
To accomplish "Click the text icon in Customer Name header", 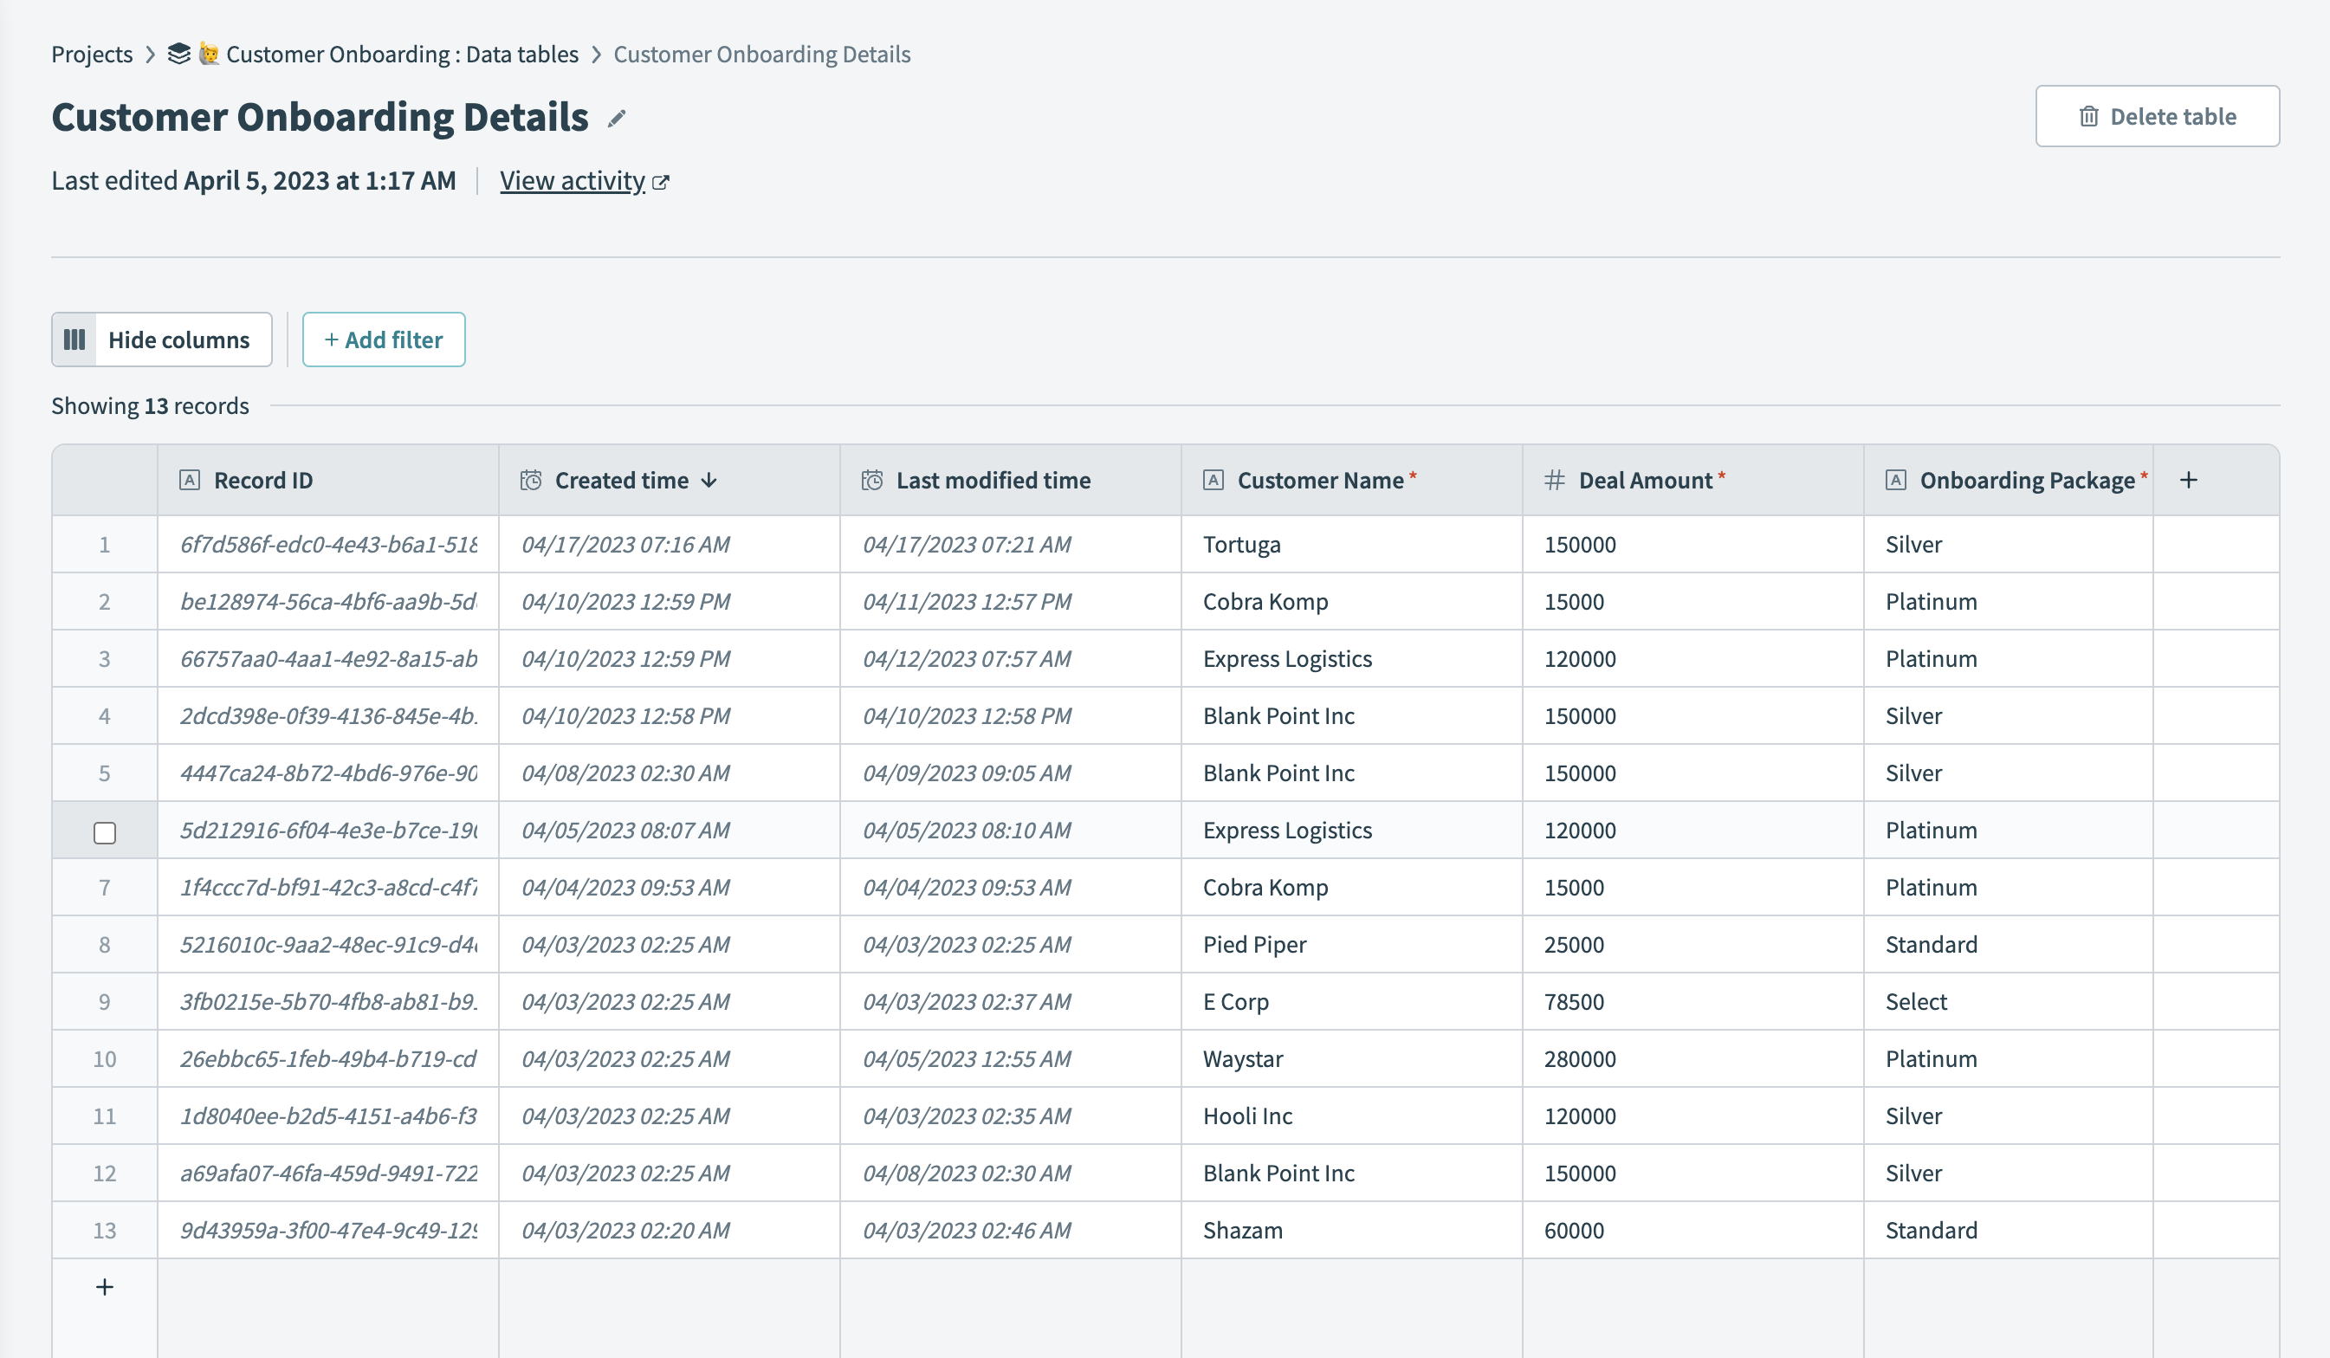I will coord(1214,480).
